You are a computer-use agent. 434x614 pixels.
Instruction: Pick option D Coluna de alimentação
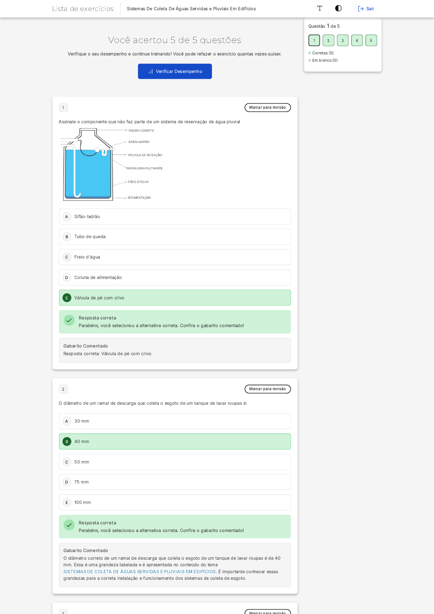click(x=175, y=277)
